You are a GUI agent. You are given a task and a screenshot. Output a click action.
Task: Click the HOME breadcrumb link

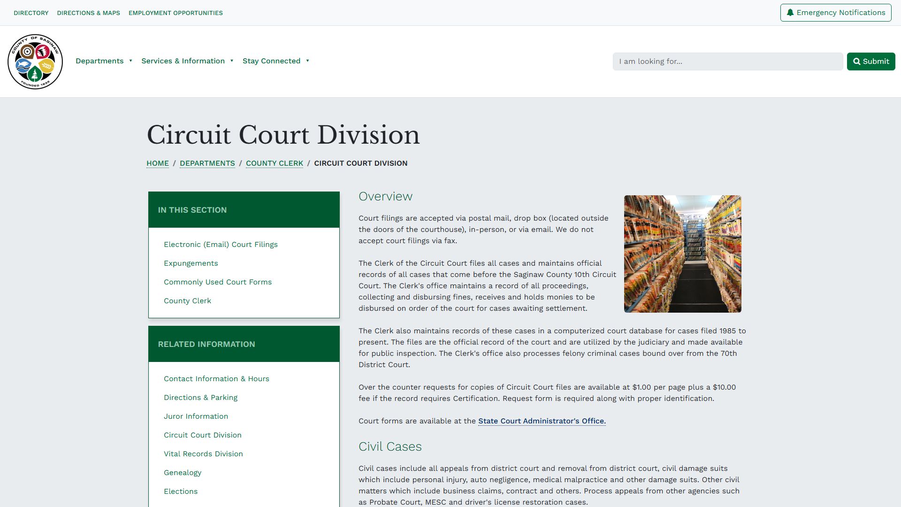pyautogui.click(x=157, y=163)
